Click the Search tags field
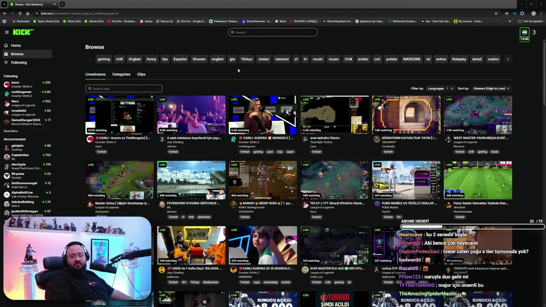546x307 pixels. tap(124, 88)
